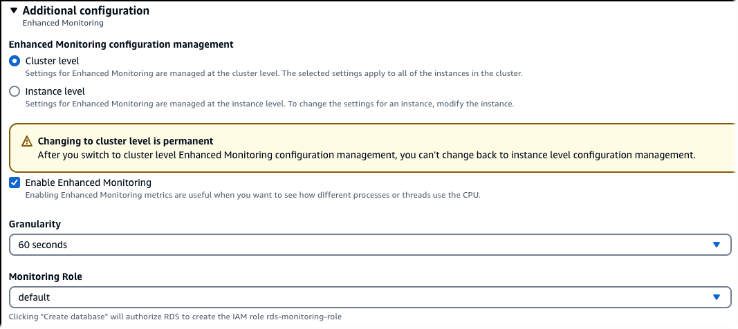The image size is (738, 329).
Task: Click the Monitoring Role field label
Action: tap(45, 276)
